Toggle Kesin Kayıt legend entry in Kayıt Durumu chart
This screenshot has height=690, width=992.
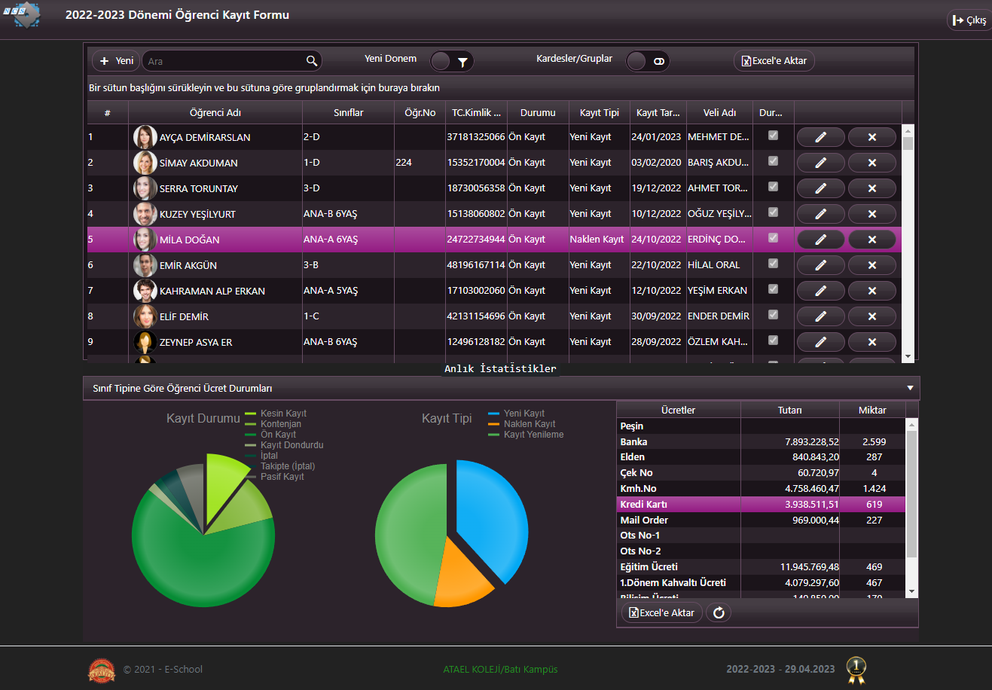tap(276, 414)
